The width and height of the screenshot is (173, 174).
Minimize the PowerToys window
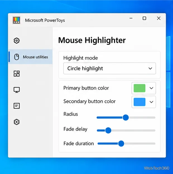(131, 18)
